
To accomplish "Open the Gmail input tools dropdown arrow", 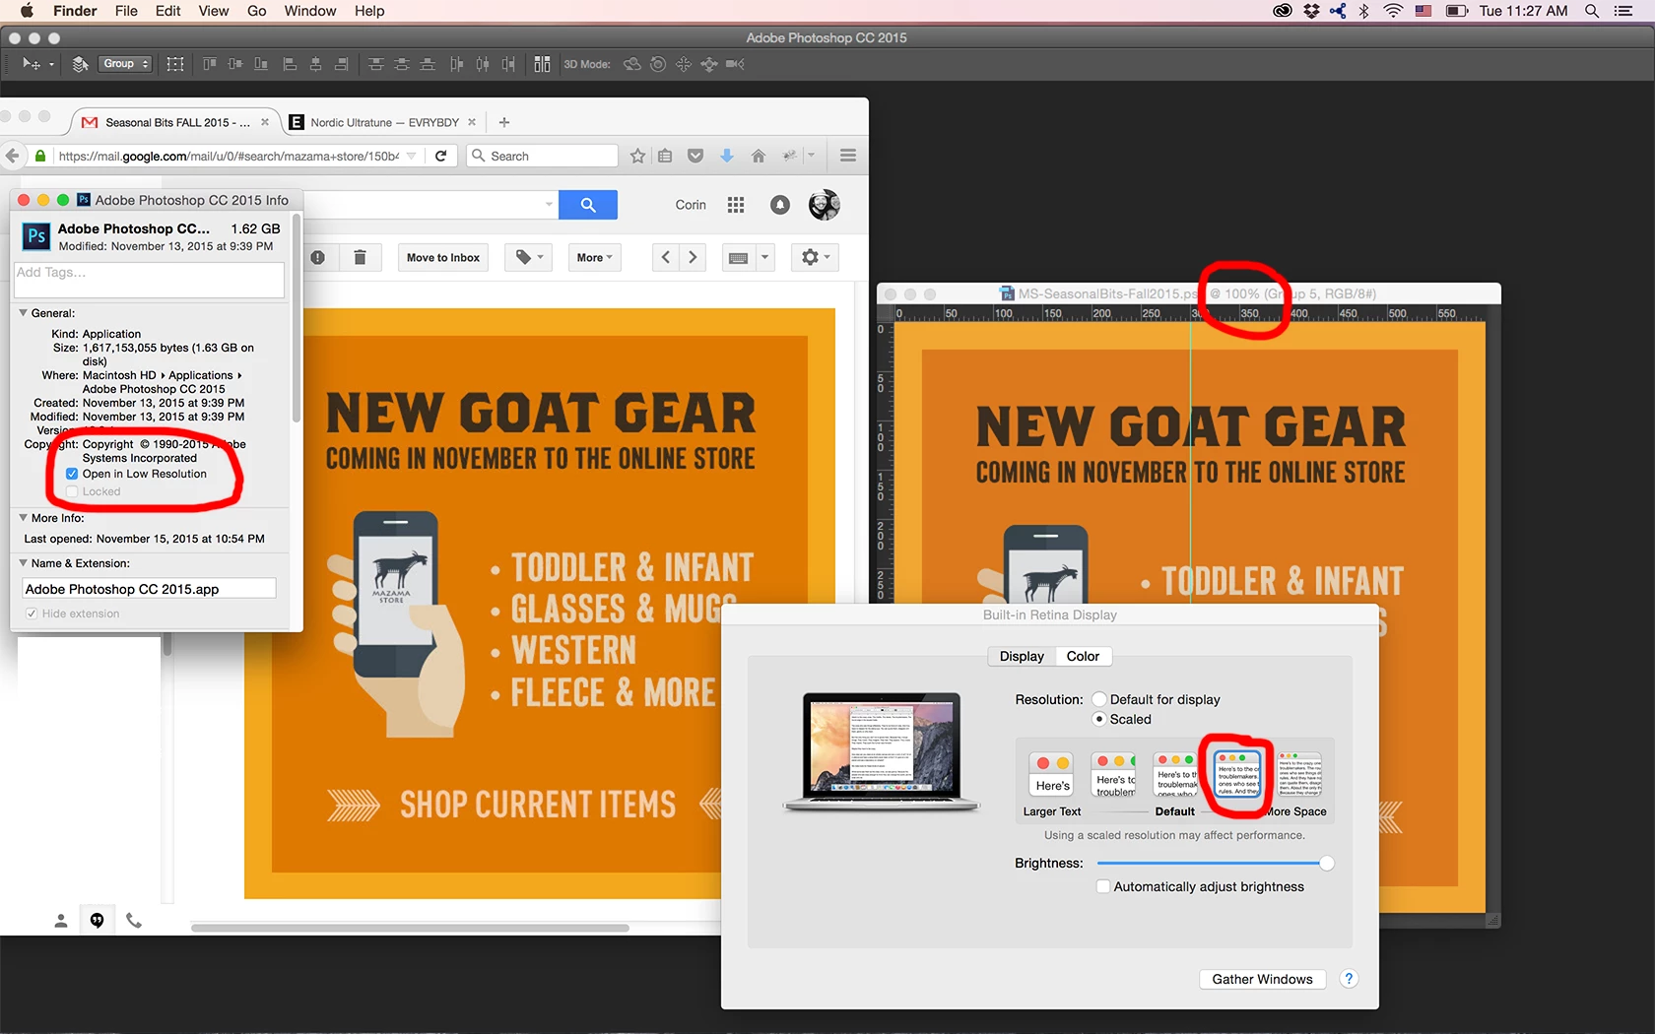I will [x=764, y=257].
